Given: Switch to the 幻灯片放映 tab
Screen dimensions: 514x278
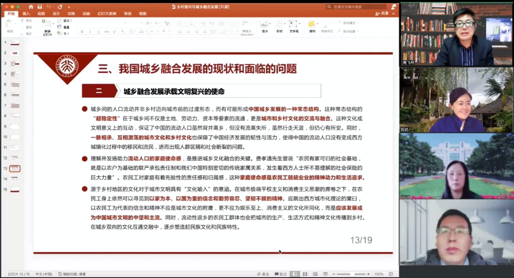Looking at the screenshot, I should [x=107, y=13].
